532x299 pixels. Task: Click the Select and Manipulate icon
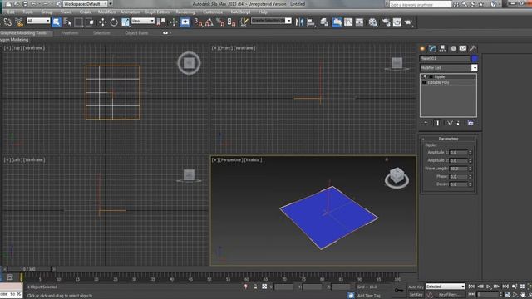point(174,22)
